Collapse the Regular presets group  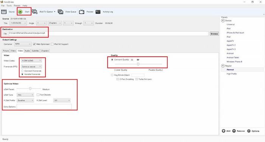(x=223, y=66)
